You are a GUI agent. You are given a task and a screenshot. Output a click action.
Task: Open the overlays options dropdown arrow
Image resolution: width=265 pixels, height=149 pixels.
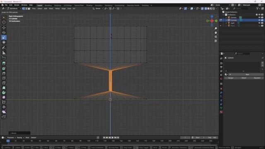pos(194,9)
